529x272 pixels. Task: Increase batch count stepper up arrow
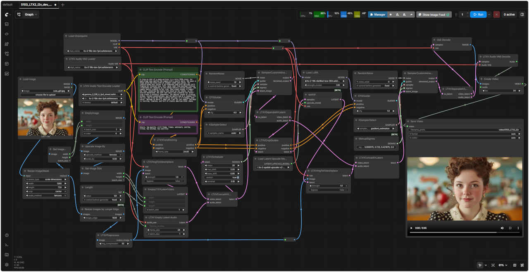tap(467, 13)
